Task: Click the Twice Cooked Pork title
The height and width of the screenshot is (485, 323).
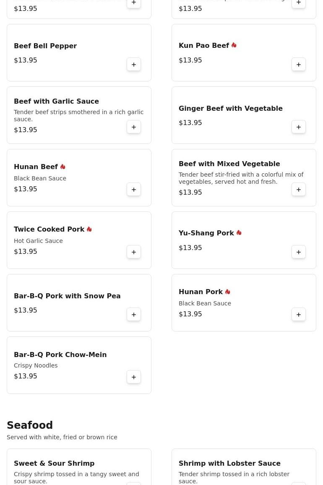Action: point(49,229)
